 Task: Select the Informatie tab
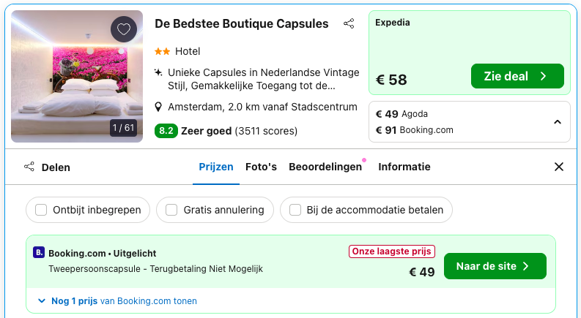coord(404,167)
